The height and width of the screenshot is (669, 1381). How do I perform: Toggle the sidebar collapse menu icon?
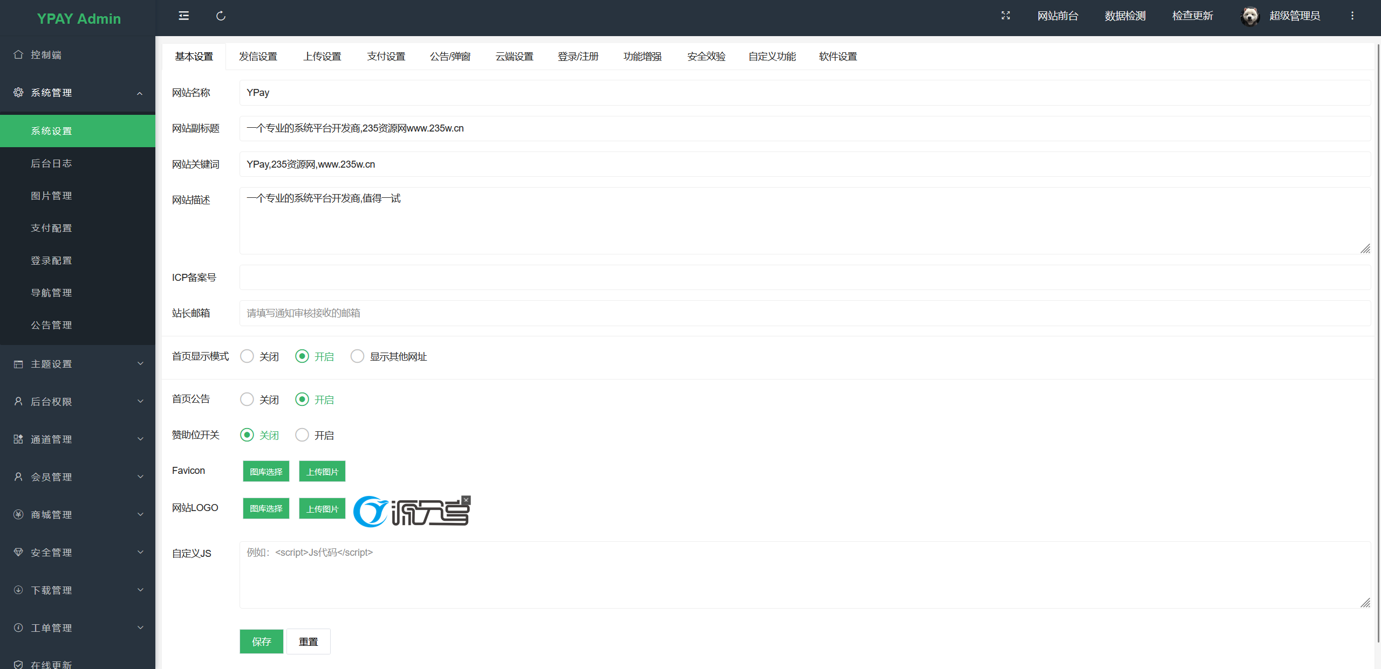[x=183, y=16]
